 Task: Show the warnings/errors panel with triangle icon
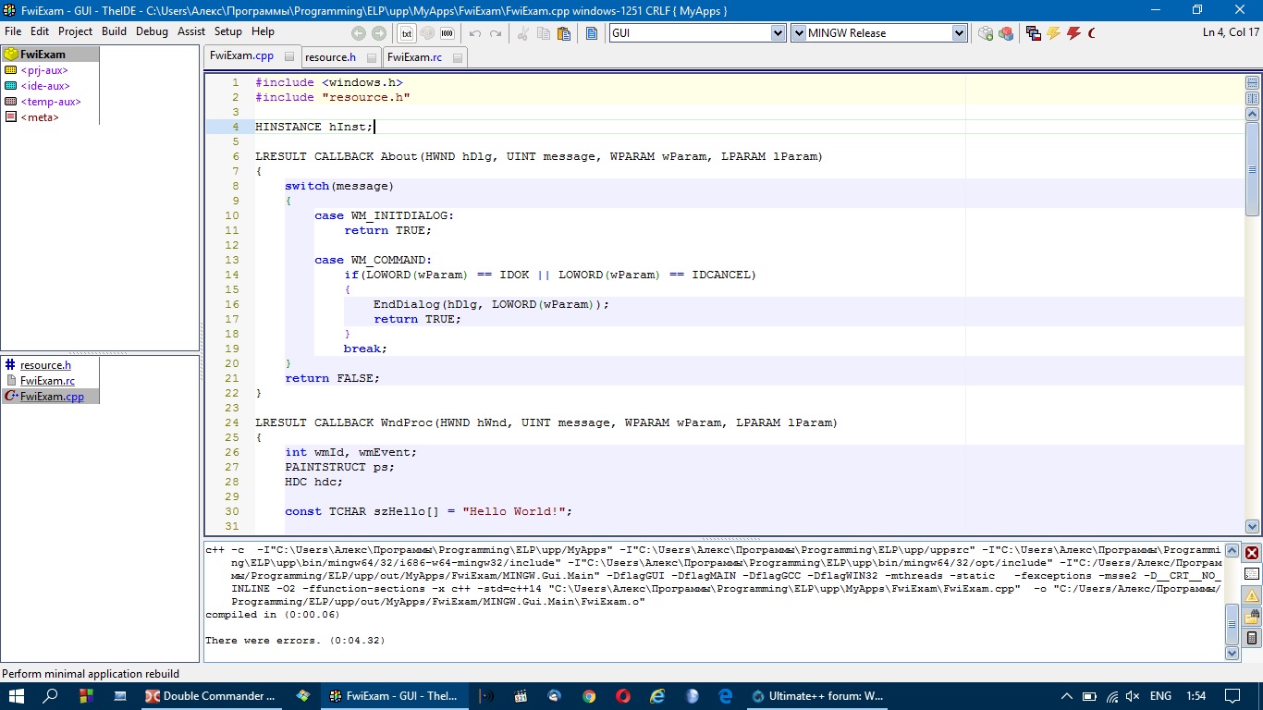pos(1252,595)
